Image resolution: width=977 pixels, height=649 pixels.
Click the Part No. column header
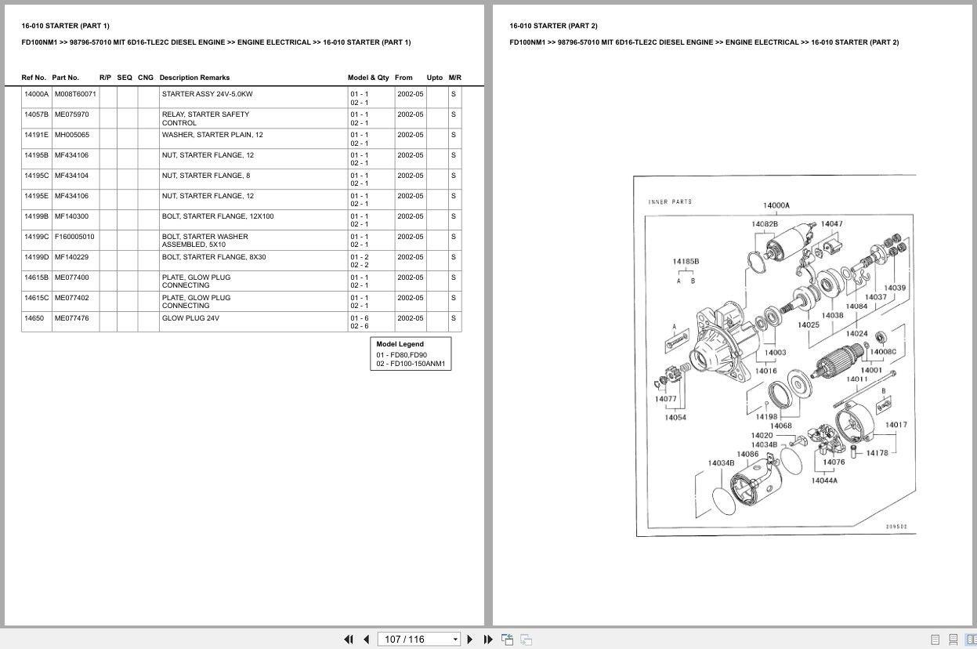[x=66, y=78]
